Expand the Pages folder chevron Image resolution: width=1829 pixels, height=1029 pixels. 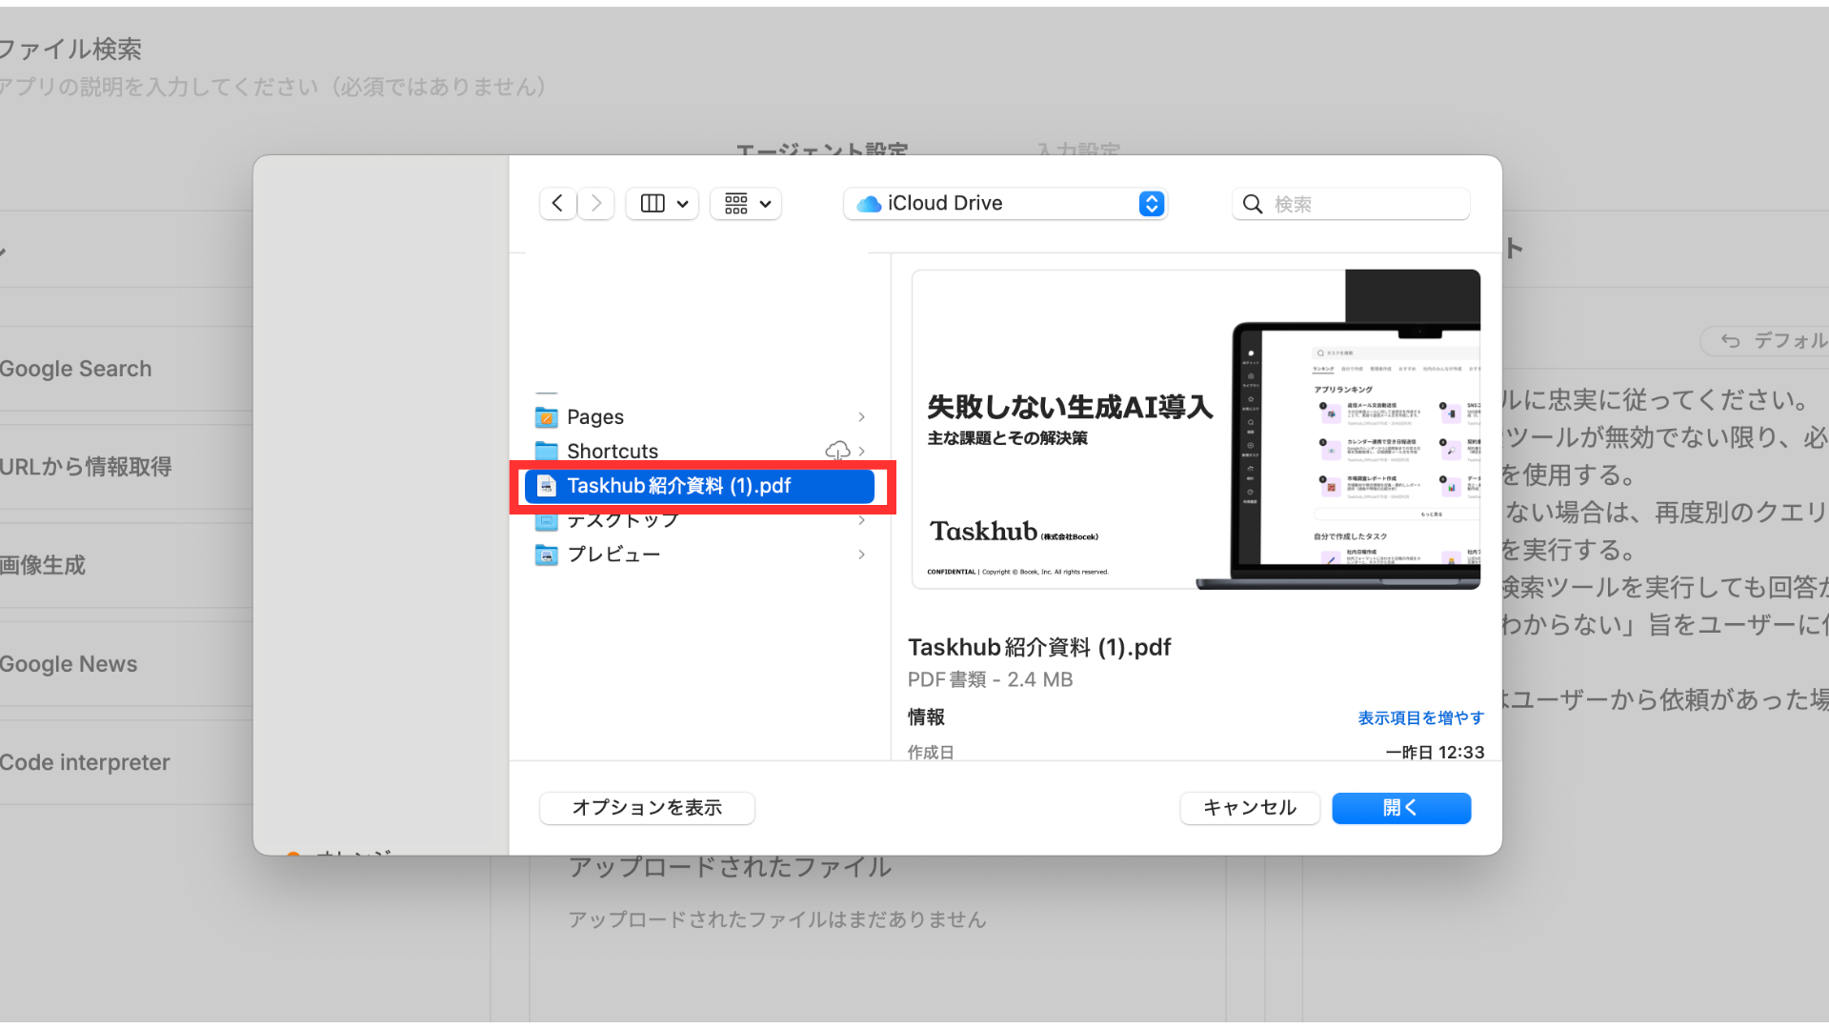[861, 417]
